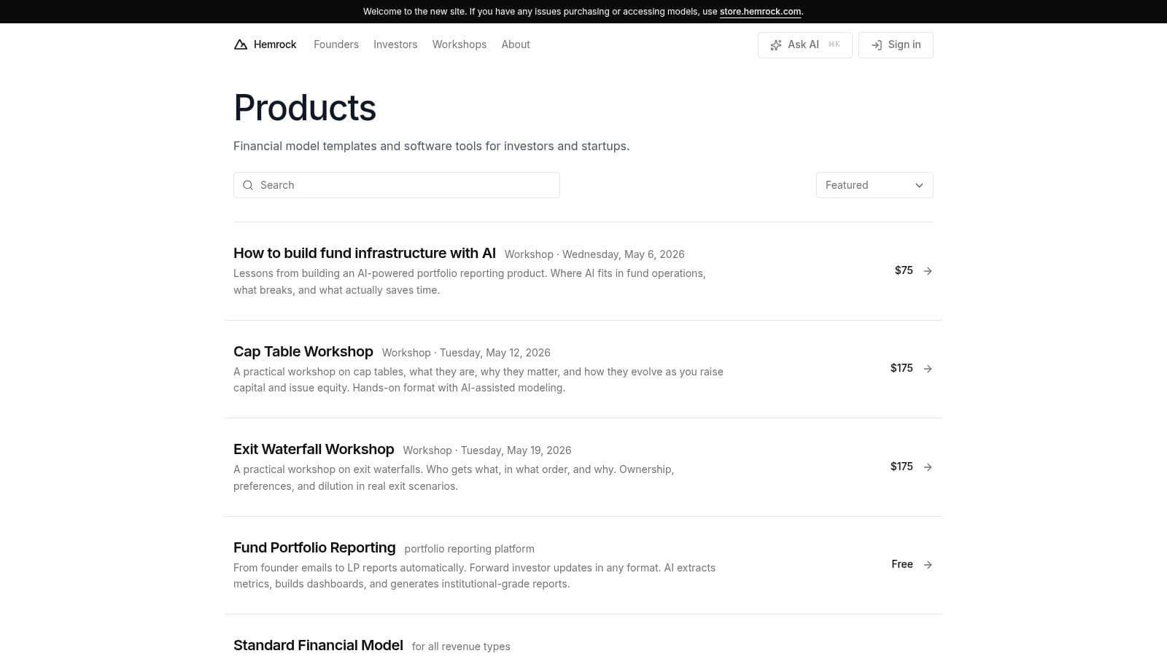Click the arrow next to Fund Portfolio Reporting

tap(928, 564)
